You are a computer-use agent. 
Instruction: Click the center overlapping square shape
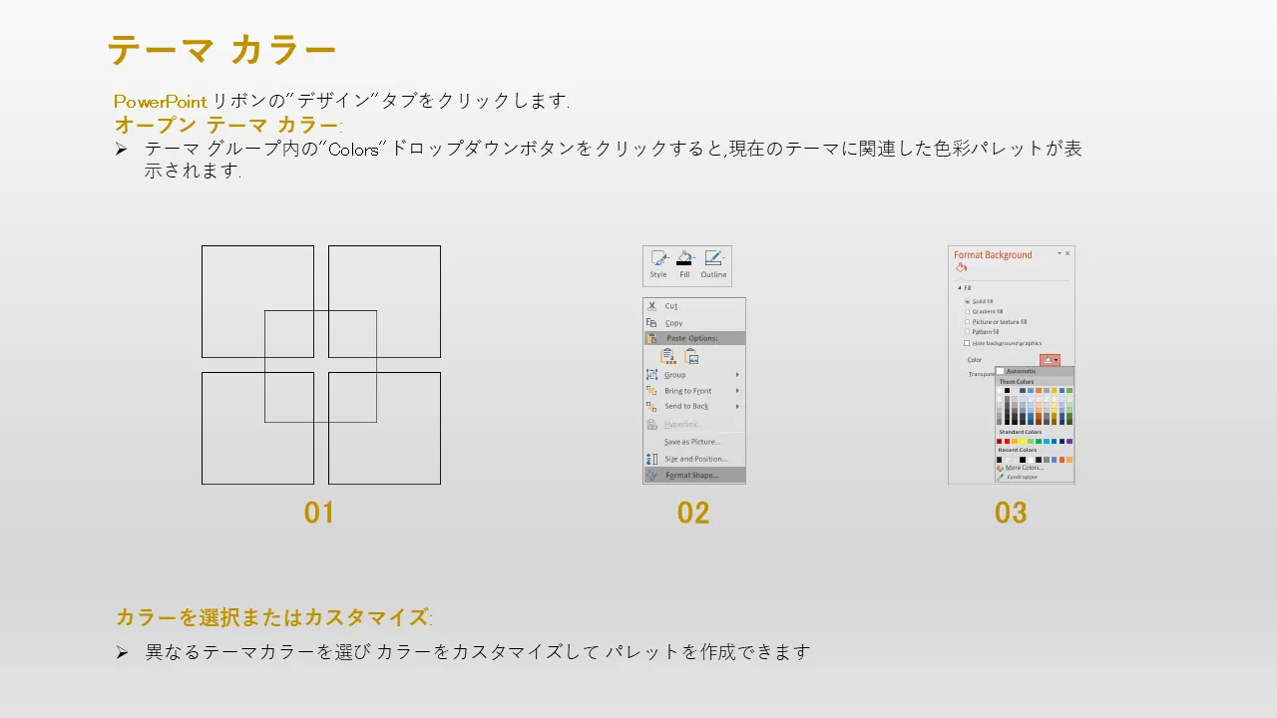(320, 365)
